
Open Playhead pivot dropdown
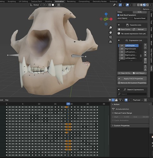pos(138,100)
